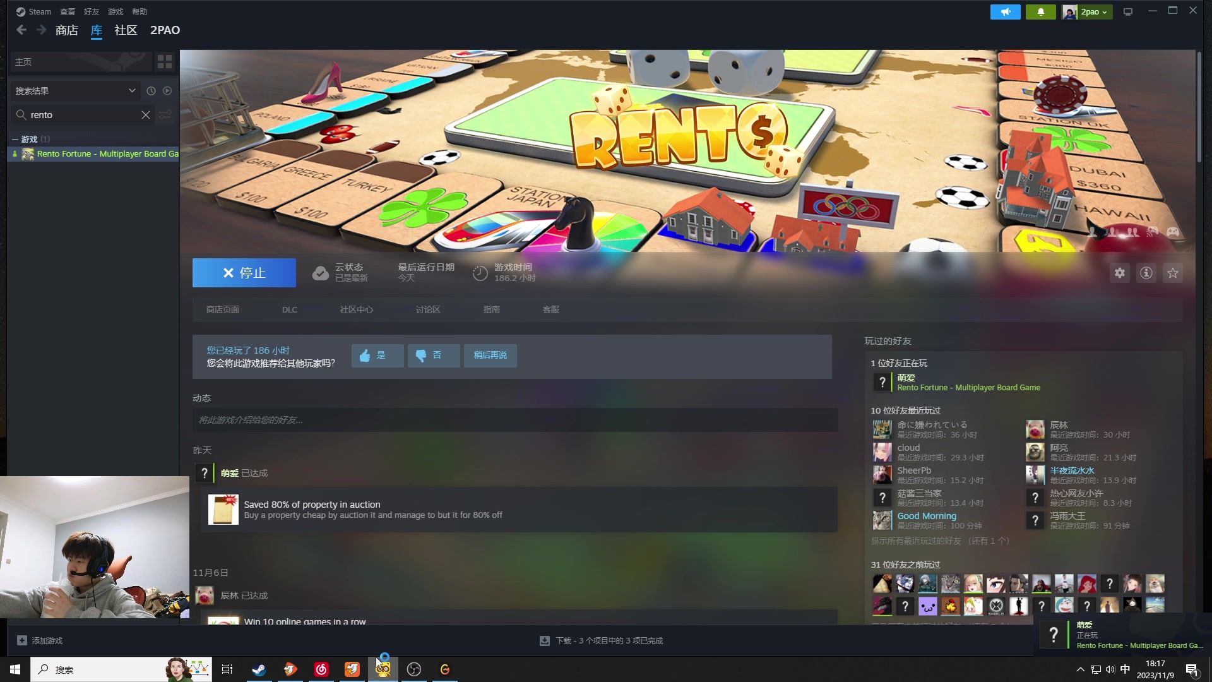The height and width of the screenshot is (682, 1212).
Task: Open NetEase Music taskbar icon
Action: pyautogui.click(x=321, y=669)
